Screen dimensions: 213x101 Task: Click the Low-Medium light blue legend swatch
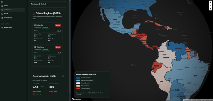click(x=78, y=80)
